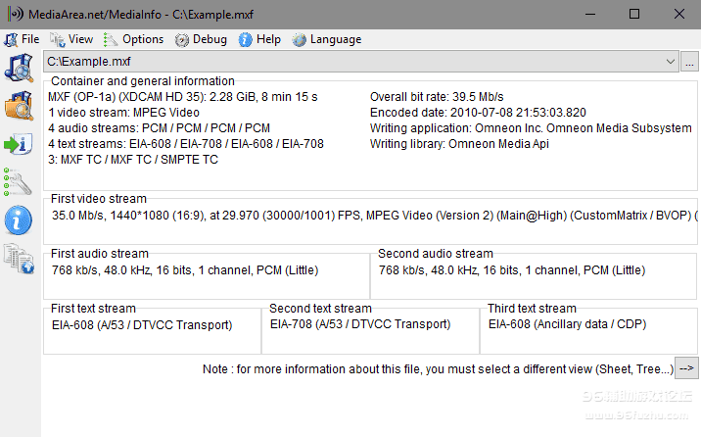Click the '...' browse button beside file path
701x437 pixels.
click(x=689, y=62)
